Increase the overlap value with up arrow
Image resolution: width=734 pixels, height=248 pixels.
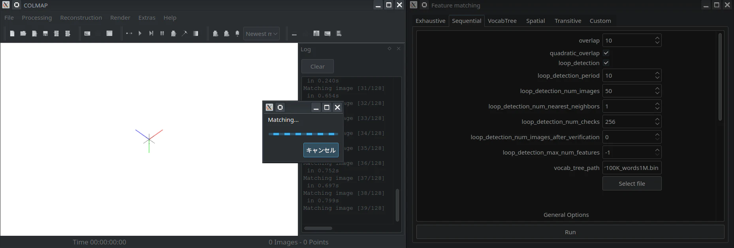(x=657, y=38)
